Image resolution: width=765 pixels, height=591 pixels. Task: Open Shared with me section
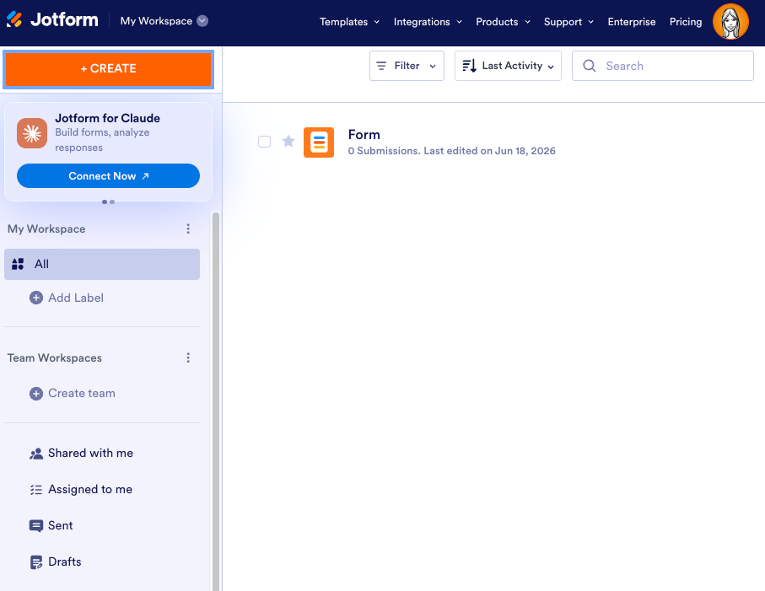tap(90, 454)
